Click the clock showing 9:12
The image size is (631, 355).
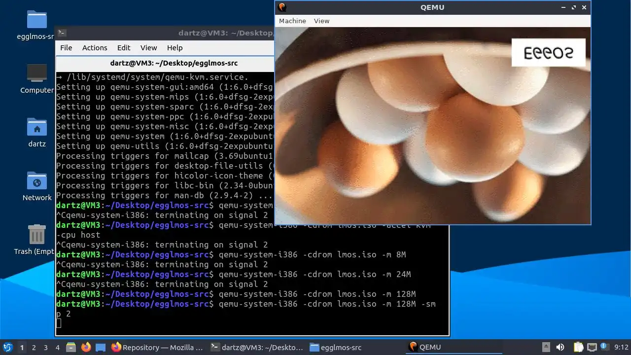(621, 347)
